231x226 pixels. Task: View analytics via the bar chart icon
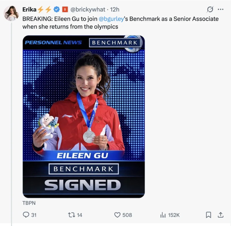163,215
